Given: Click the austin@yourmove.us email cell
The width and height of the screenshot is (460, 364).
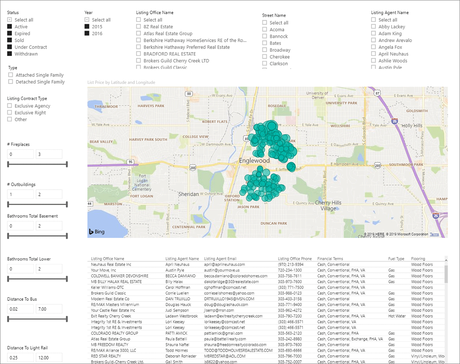Looking at the screenshot, I should (x=222, y=270).
